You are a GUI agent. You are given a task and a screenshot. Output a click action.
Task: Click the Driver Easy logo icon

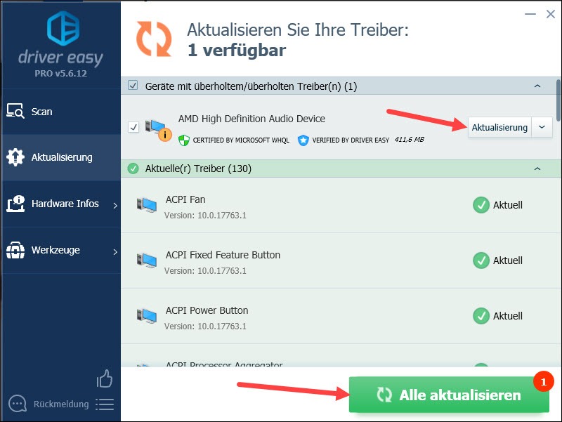pos(63,28)
